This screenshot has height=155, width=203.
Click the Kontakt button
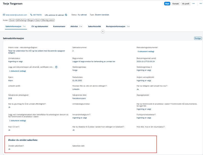(x=176, y=4)
